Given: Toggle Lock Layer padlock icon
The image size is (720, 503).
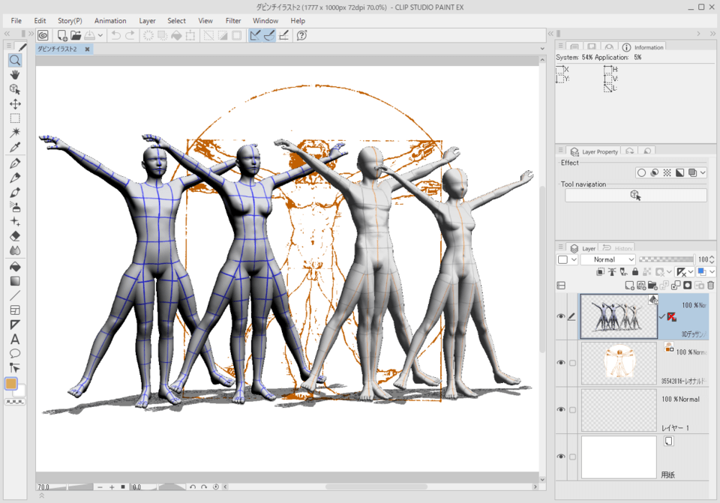Looking at the screenshot, I should point(635,271).
